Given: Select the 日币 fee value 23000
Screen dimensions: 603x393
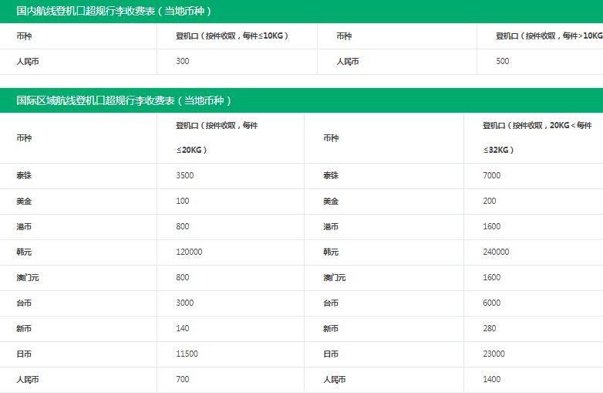Looking at the screenshot, I should click(494, 354).
